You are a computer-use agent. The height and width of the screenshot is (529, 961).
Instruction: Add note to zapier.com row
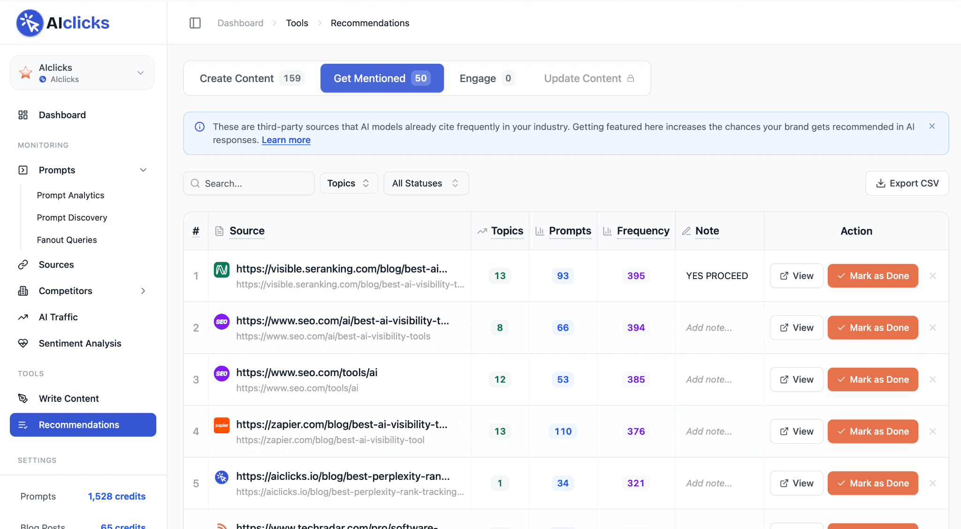point(709,431)
